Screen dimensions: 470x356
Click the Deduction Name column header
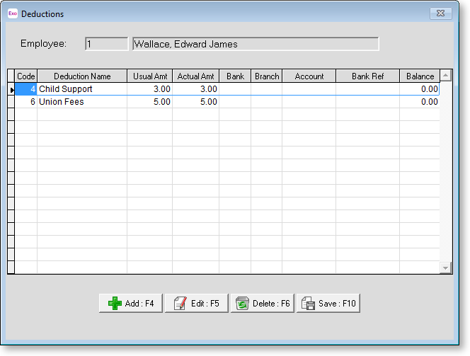point(82,76)
